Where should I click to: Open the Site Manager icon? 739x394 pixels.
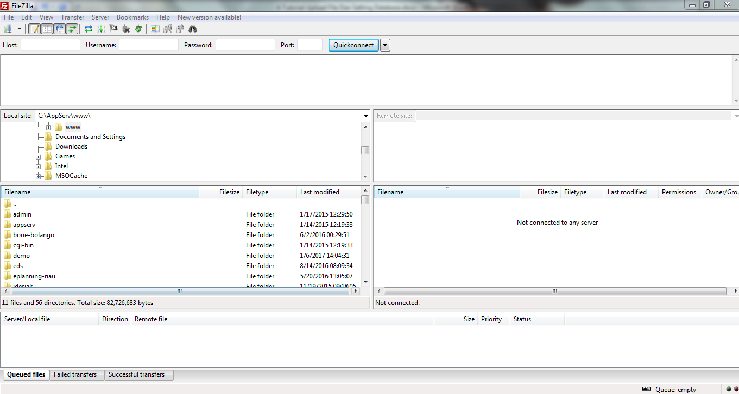[x=8, y=29]
